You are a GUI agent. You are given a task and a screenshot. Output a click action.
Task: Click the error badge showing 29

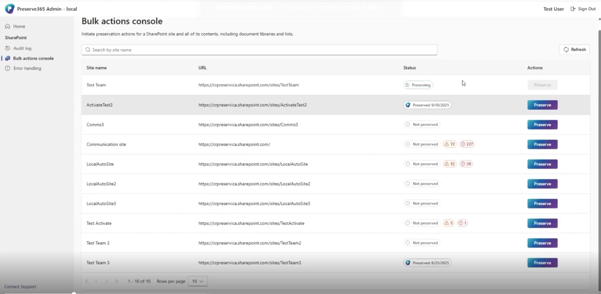pyautogui.click(x=466, y=164)
